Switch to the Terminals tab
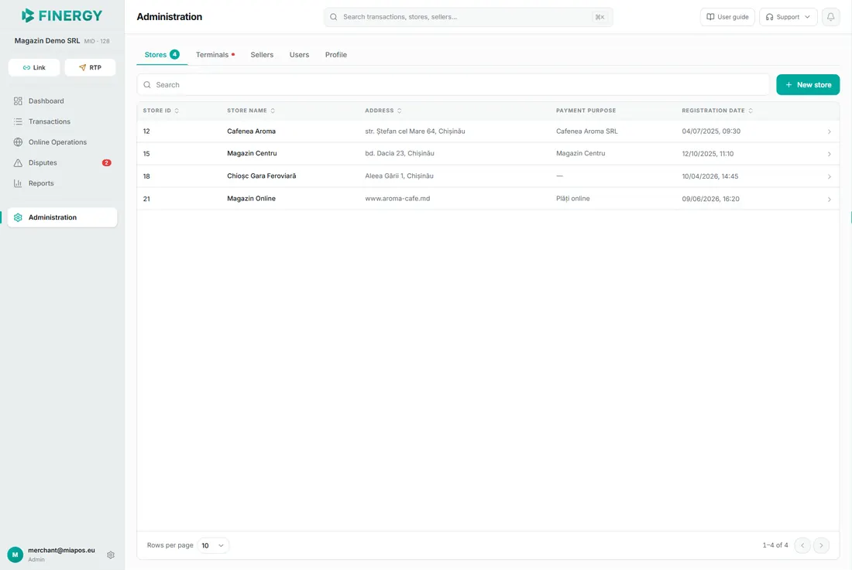 point(215,55)
